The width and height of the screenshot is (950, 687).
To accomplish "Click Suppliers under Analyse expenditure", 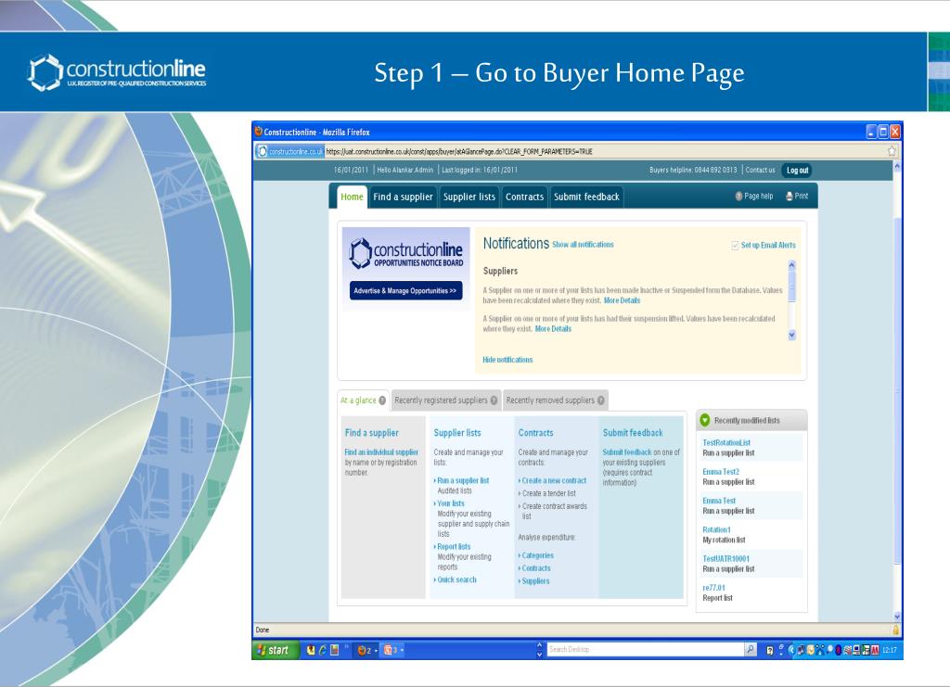I will click(535, 581).
